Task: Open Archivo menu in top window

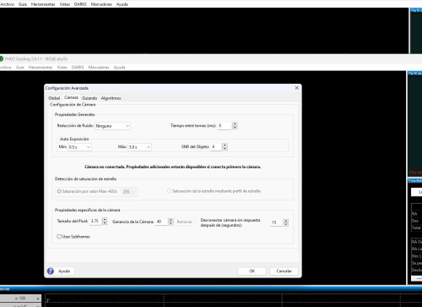Action: [7, 4]
